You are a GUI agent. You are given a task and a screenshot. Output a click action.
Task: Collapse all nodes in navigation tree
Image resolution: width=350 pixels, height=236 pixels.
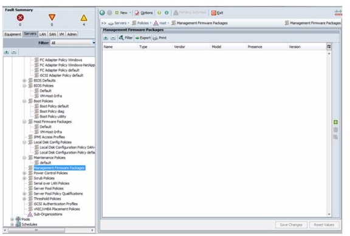14,52
